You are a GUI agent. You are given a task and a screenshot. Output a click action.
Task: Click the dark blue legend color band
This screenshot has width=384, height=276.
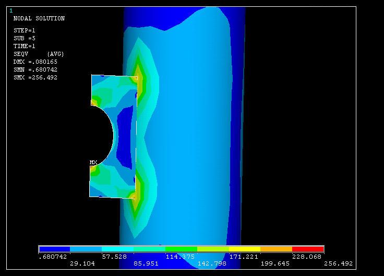54,249
